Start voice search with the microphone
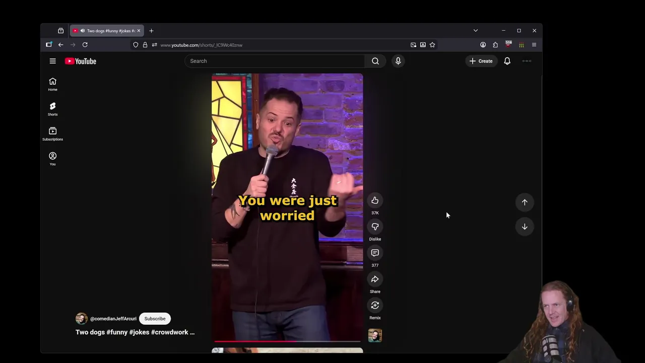 tap(398, 61)
